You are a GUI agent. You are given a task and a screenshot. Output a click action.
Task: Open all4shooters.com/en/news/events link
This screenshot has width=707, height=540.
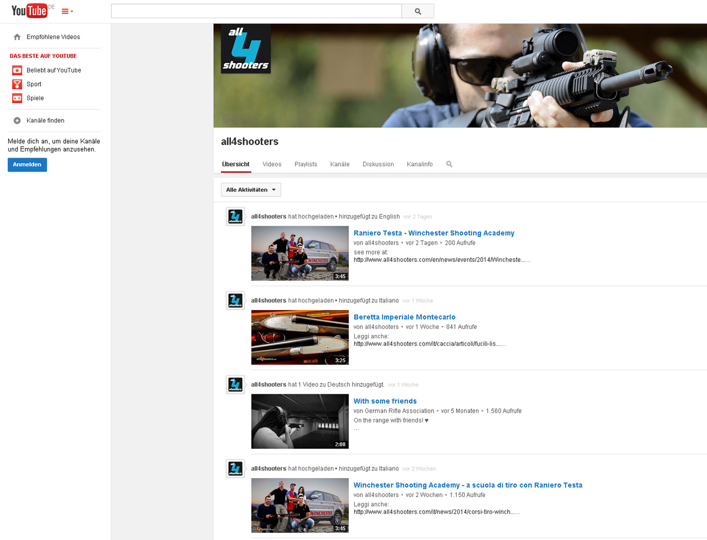(442, 259)
